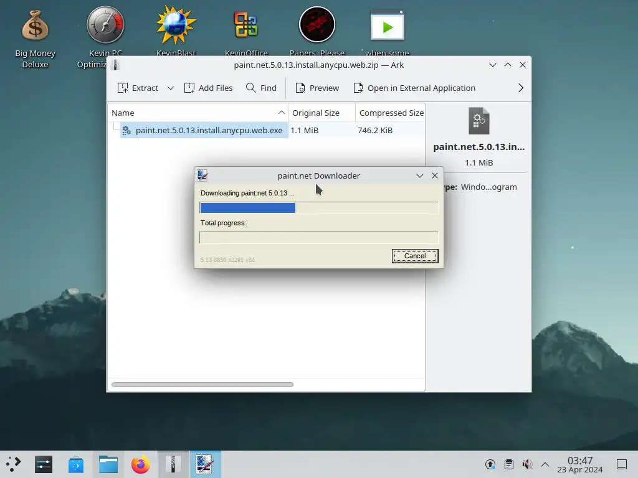Image resolution: width=638 pixels, height=478 pixels.
Task: Minimize the paint.net Downloader dialog
Action: coord(419,176)
